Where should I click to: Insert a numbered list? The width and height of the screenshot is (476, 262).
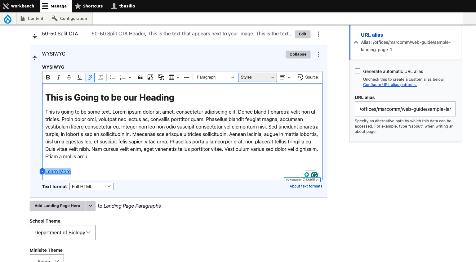pos(123,77)
